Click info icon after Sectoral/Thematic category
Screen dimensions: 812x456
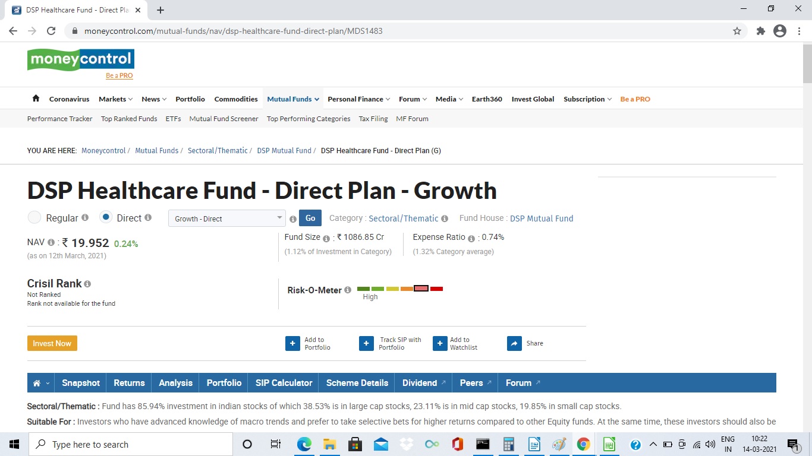coord(445,218)
